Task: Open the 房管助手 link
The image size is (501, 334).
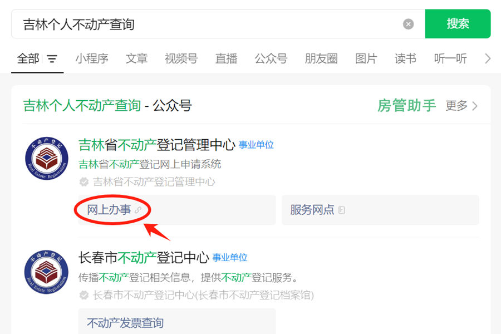Action: tap(406, 105)
